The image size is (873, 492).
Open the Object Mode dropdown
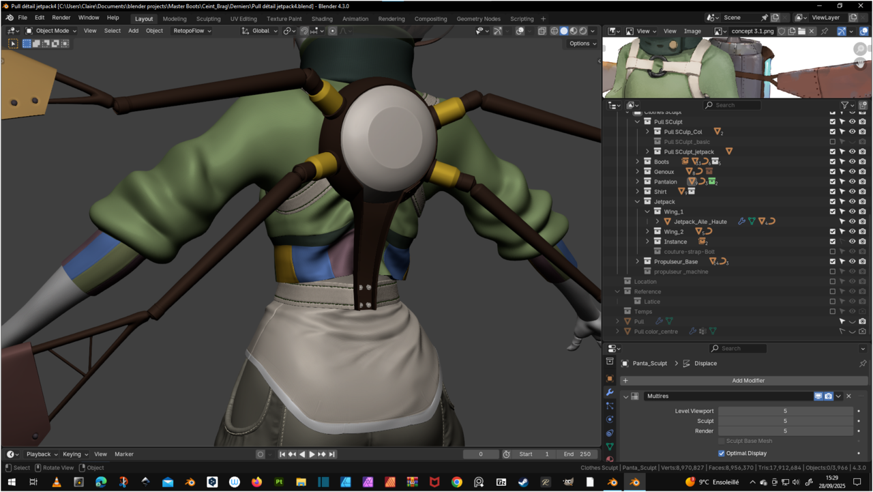(x=52, y=31)
